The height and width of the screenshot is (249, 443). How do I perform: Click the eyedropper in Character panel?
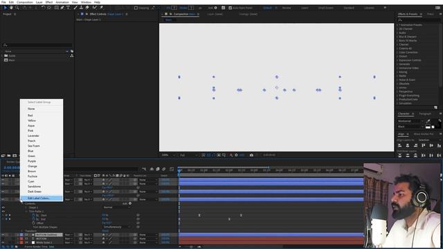tap(428, 121)
